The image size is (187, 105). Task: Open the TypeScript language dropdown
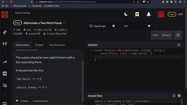(x=102, y=26)
